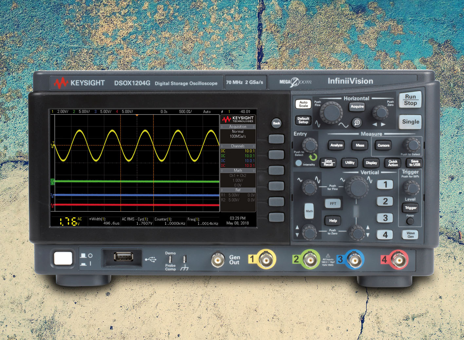Push the Auto Scale key
Viewport: 464px width, 340px height.
click(303, 104)
